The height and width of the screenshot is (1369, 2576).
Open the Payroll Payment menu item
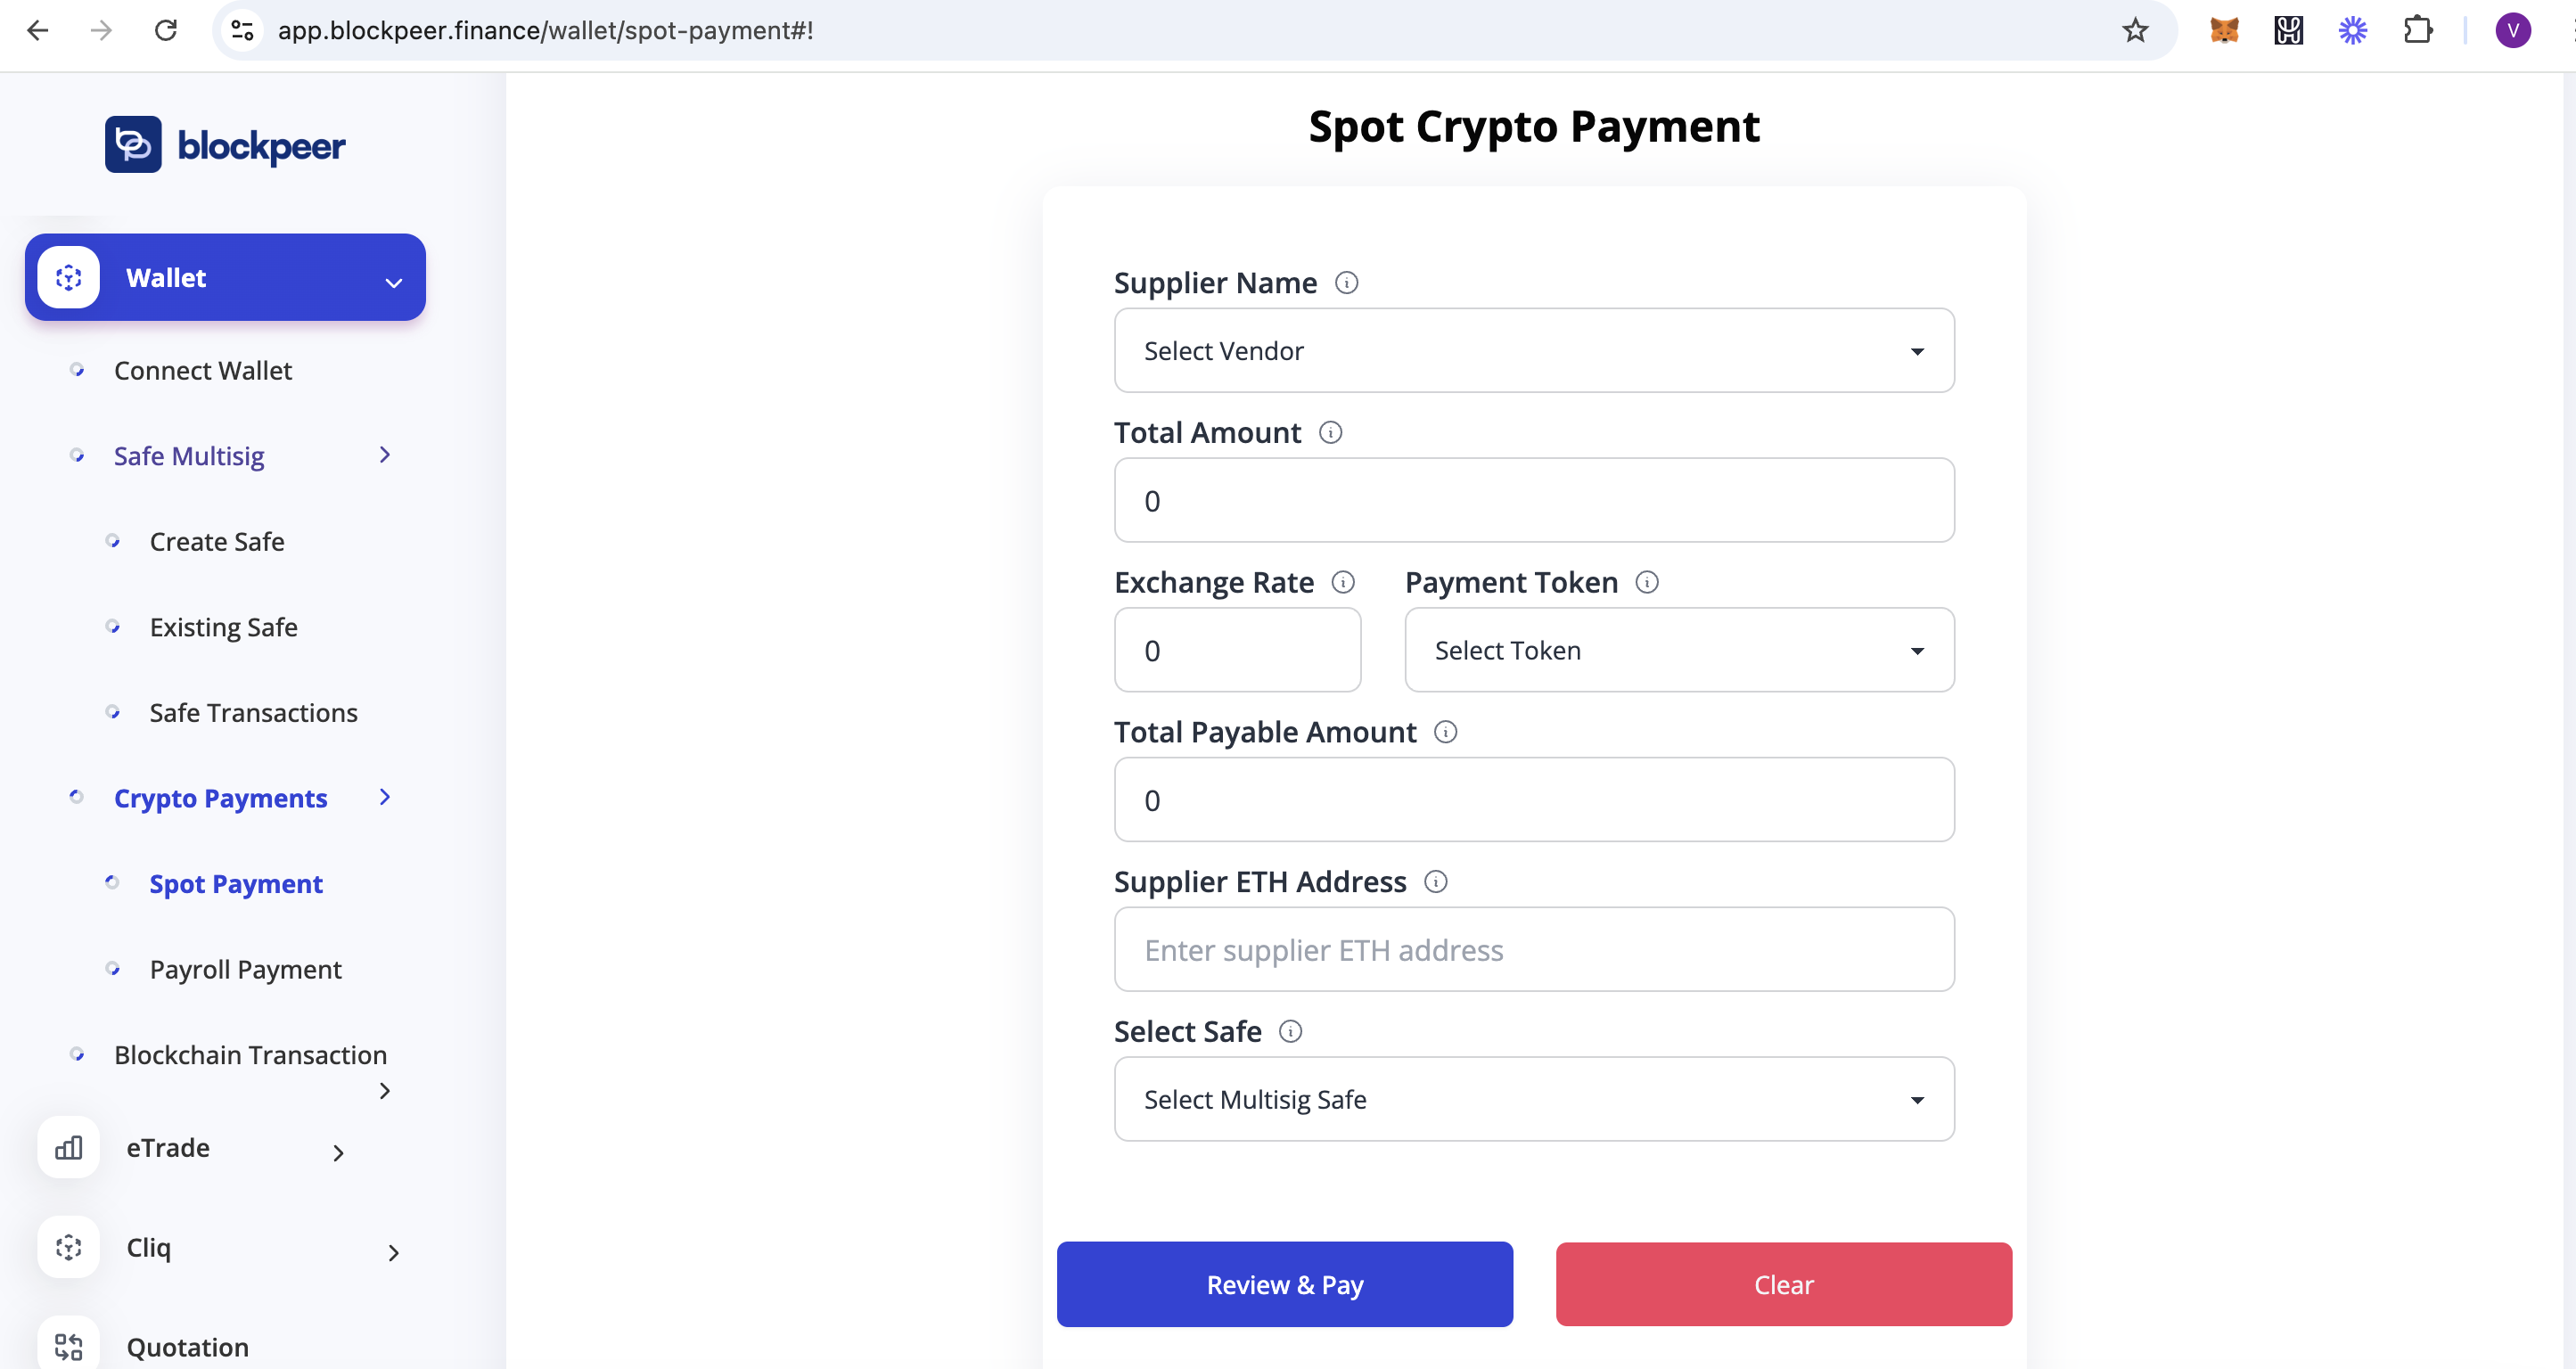point(245,969)
